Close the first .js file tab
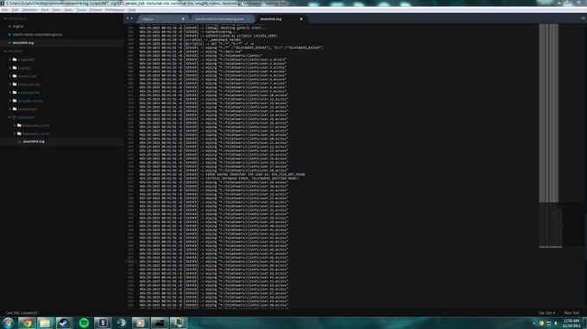This screenshot has height=329, width=587. tap(183, 19)
